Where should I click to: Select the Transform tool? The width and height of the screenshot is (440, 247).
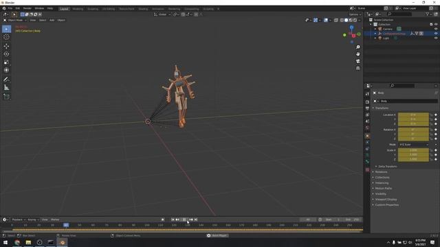point(6,70)
